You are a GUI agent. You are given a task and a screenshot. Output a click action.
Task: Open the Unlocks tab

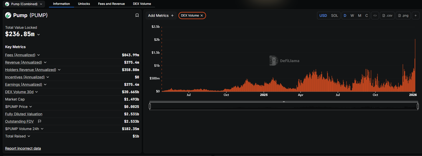(x=84, y=4)
